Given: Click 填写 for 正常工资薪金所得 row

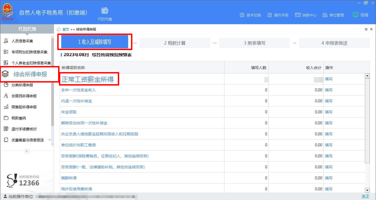Looking at the screenshot, I should click(x=329, y=79).
